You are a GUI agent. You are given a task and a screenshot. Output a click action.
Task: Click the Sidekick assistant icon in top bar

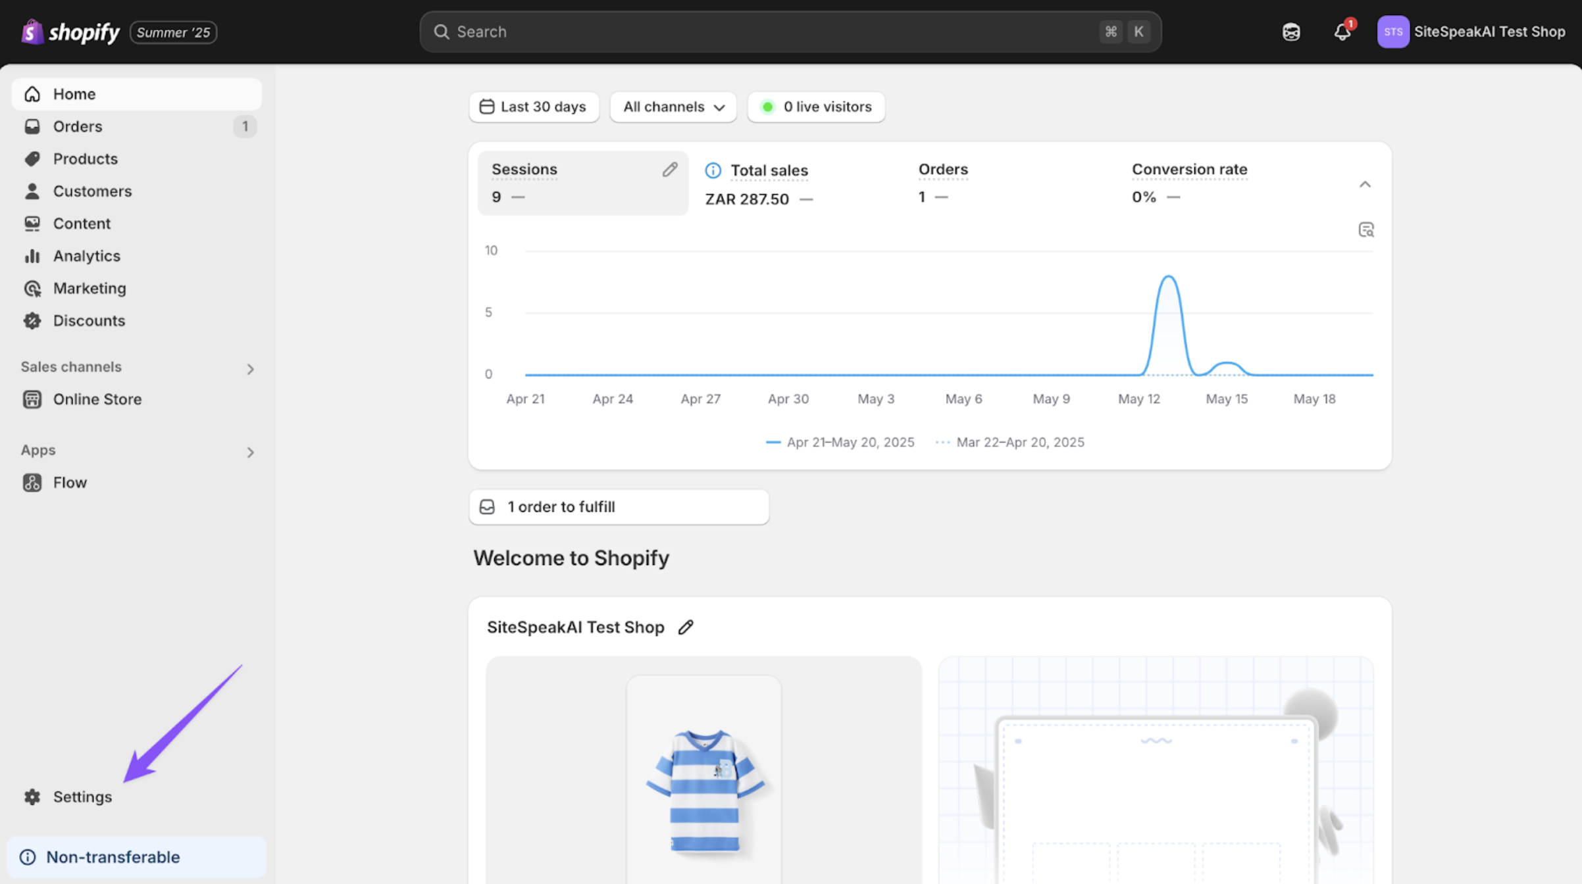click(1291, 32)
